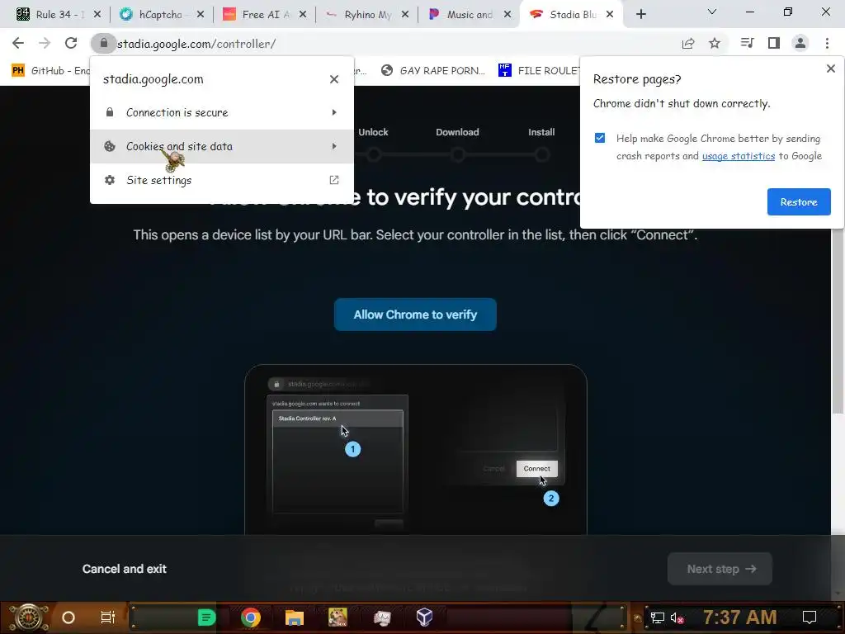Select the Connection is secure entry

(x=221, y=112)
